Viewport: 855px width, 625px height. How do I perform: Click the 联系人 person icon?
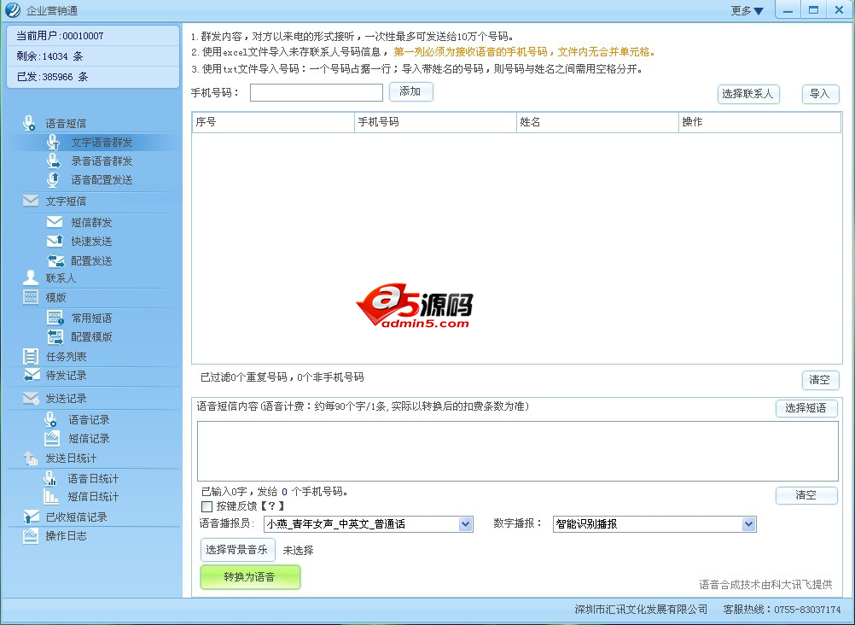(x=31, y=277)
